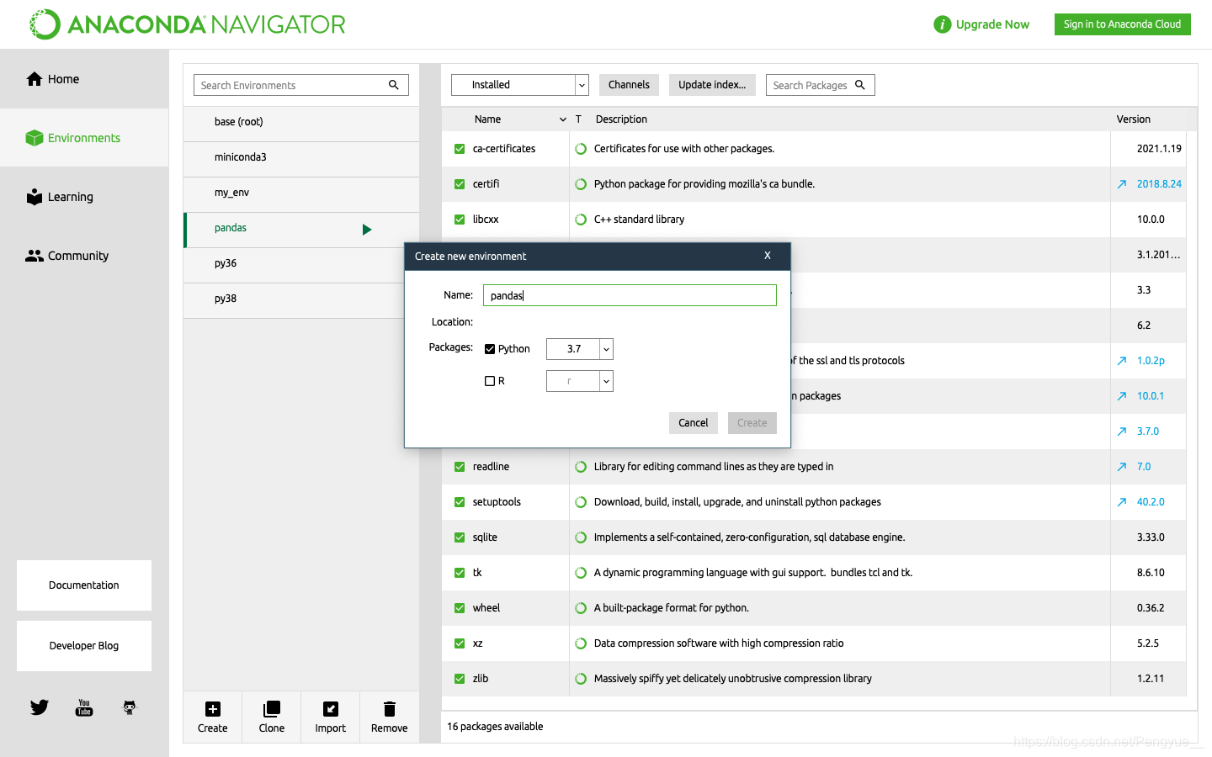Image resolution: width=1212 pixels, height=757 pixels.
Task: Click the Create button in dialog
Action: [x=752, y=423]
